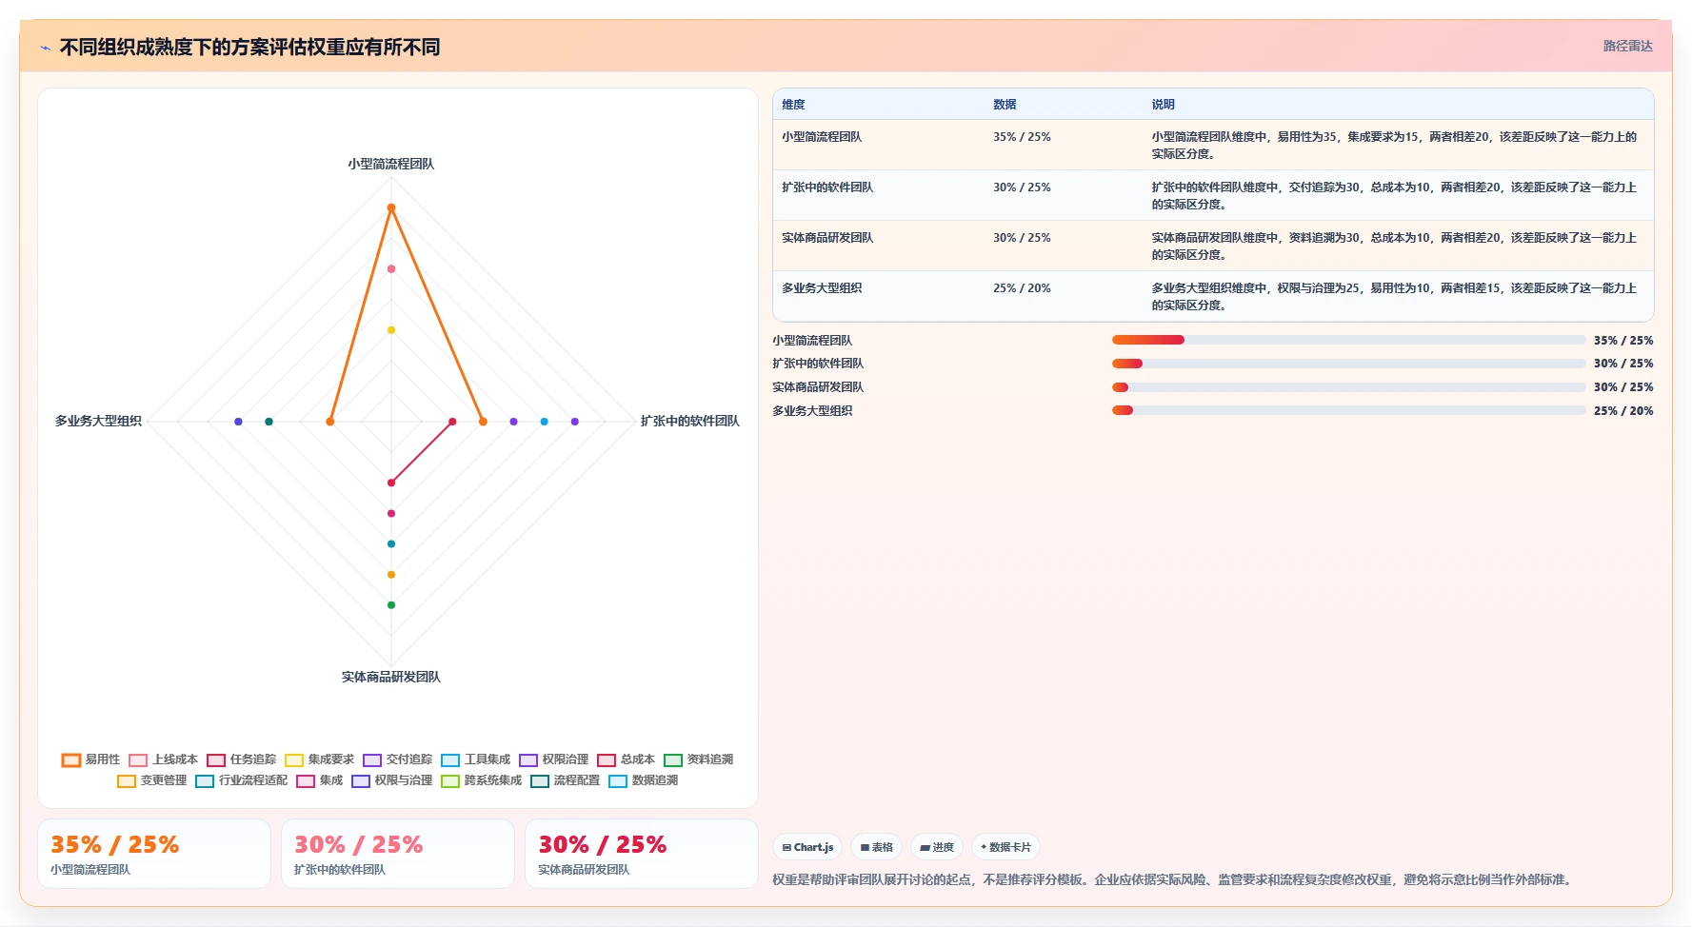
Task: Hide the 流程配置 legend series
Action: point(566,780)
